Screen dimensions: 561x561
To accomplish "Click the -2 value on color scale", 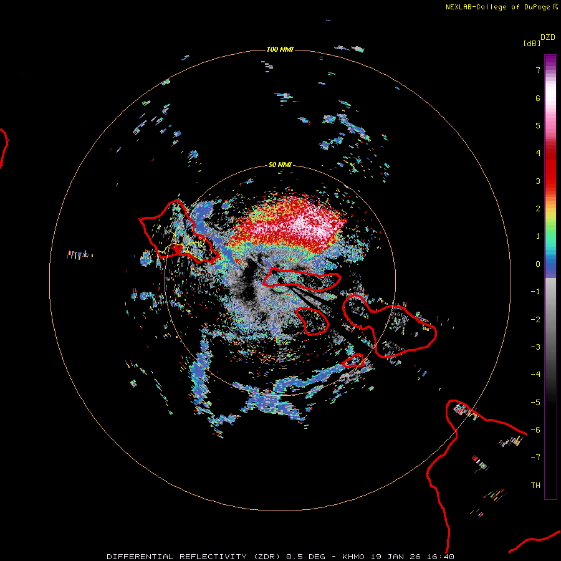I will pos(535,320).
